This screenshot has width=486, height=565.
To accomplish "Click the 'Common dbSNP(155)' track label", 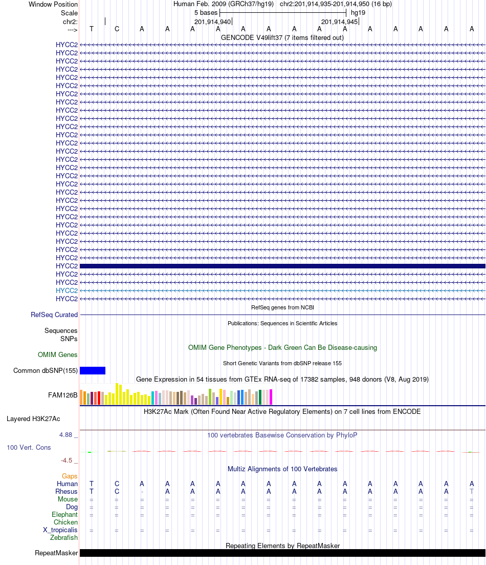I will 46,370.
